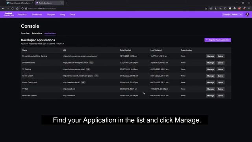
Task: Delete the TV Rail application
Action: [220, 89]
